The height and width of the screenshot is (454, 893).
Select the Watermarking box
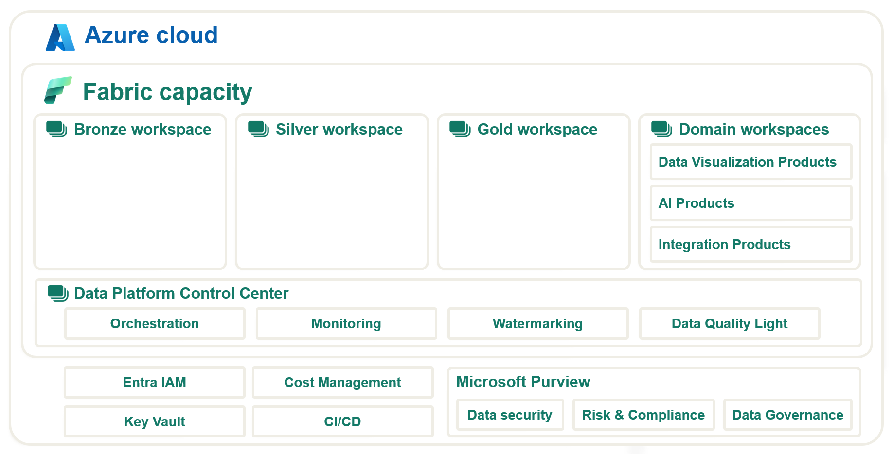point(538,323)
